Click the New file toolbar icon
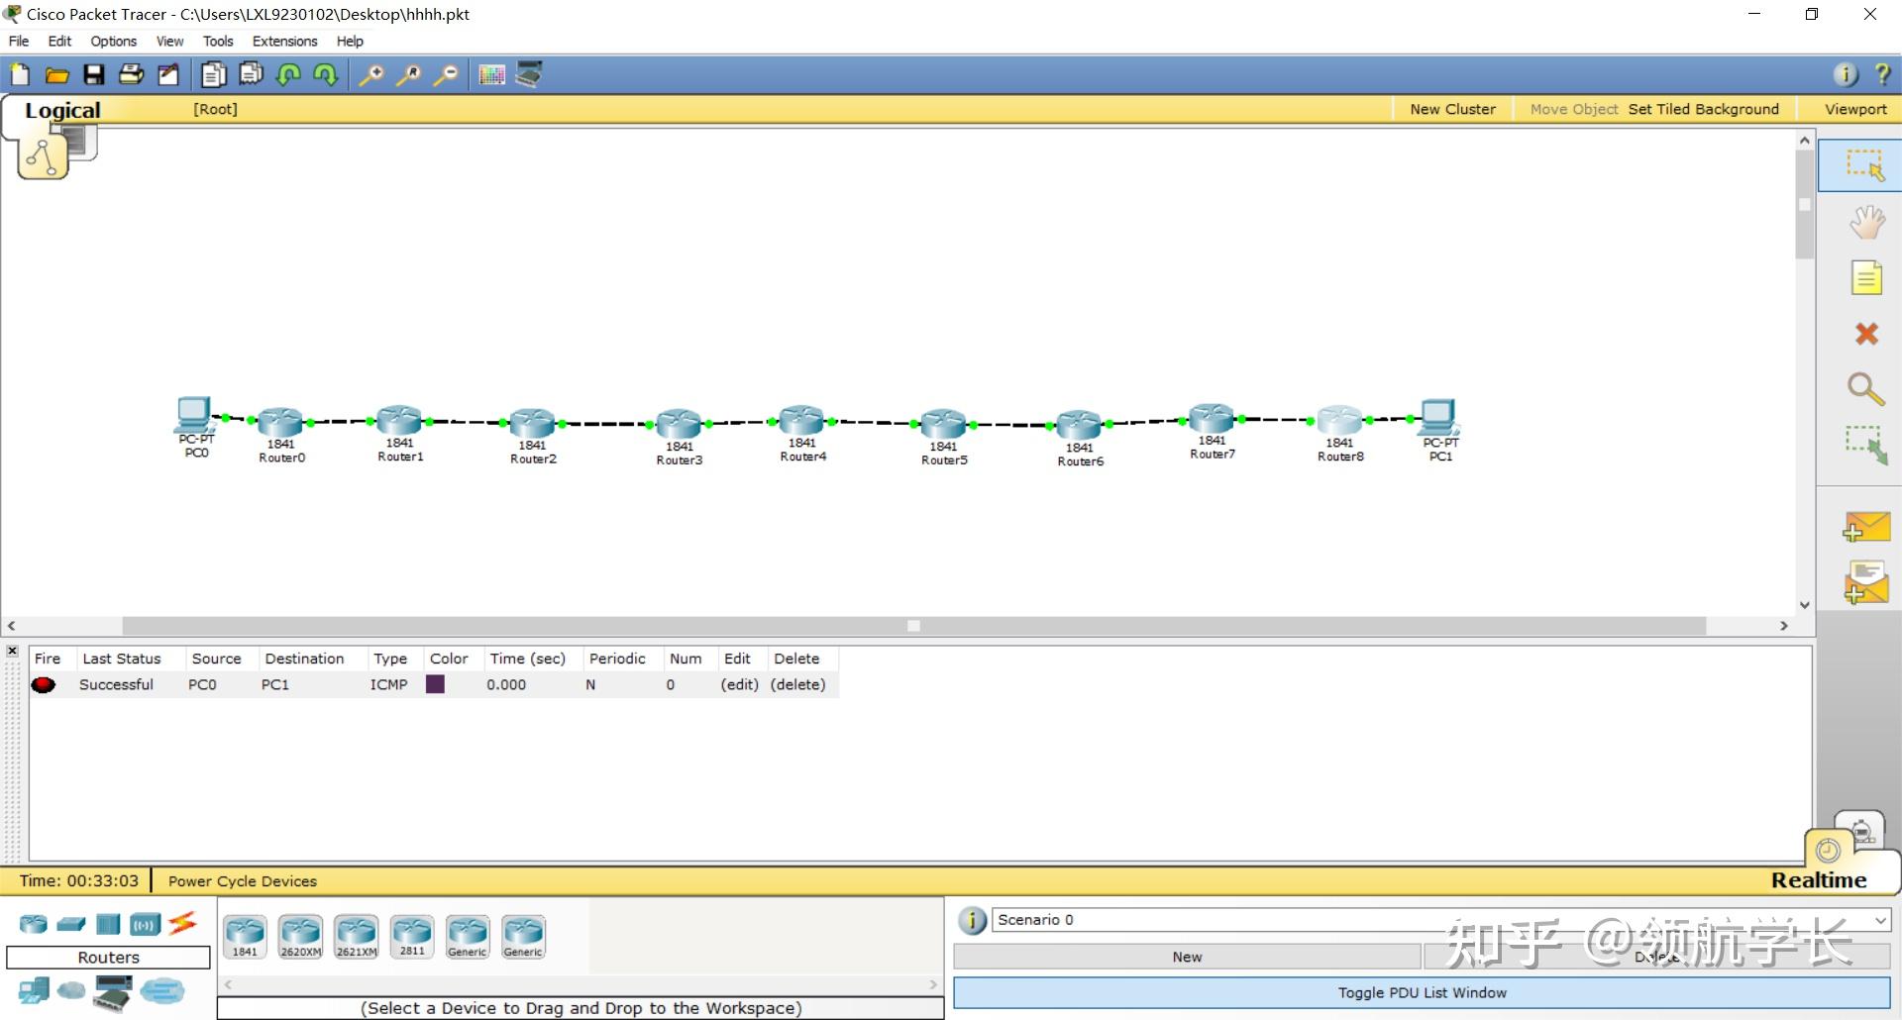Viewport: 1902px width, 1020px height. click(x=20, y=74)
